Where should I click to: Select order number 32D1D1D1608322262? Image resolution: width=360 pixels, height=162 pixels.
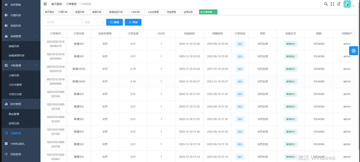(x=56, y=94)
